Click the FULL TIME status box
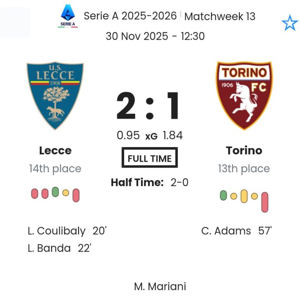The width and height of the screenshot is (300, 298). [x=150, y=159]
